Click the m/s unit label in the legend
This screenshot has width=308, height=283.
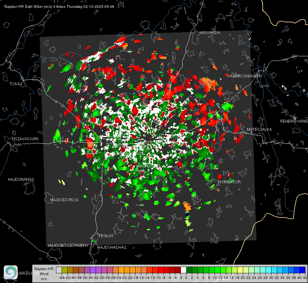[44, 279]
